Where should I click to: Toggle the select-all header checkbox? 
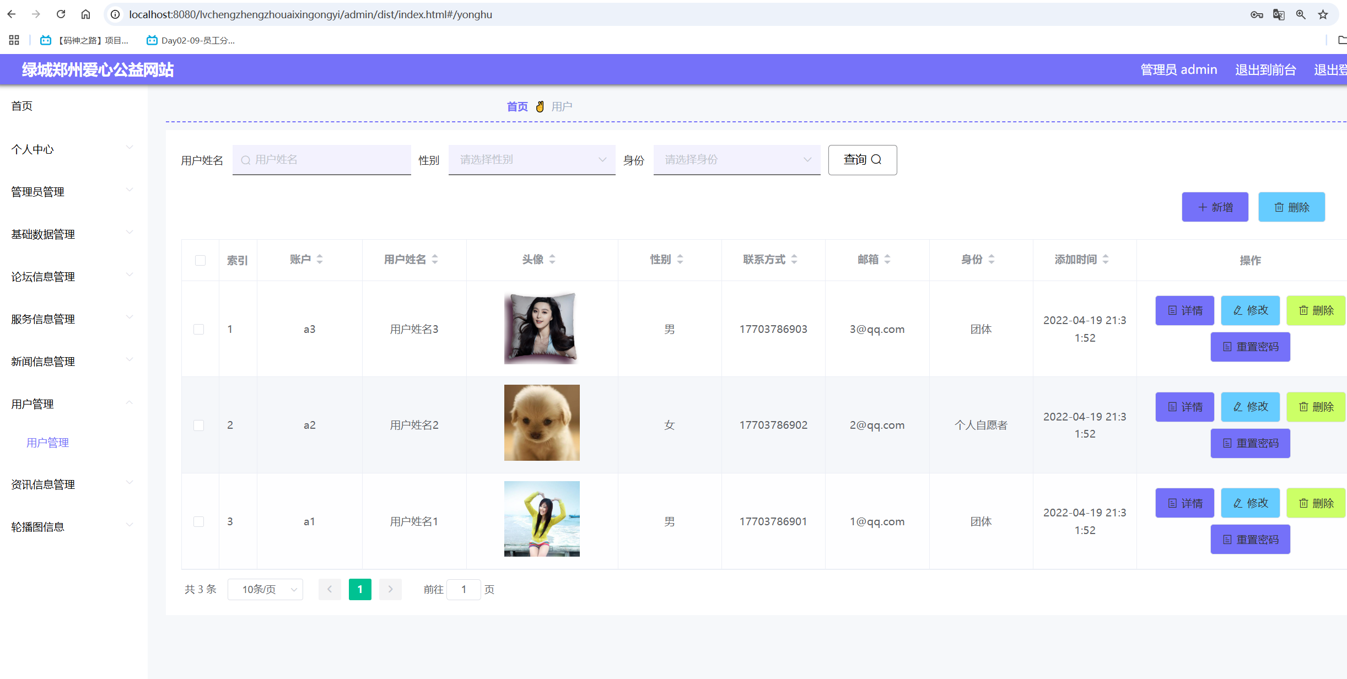(200, 260)
